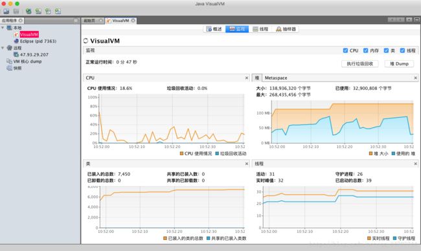Screen dimensions: 421x251
Task: Click the Load toolbar icon
Action: pos(6,11)
